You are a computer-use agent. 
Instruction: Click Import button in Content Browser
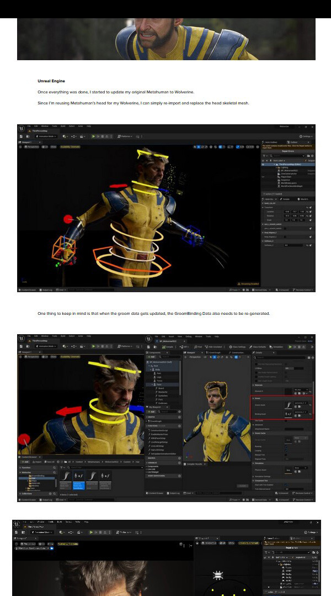click(38, 462)
